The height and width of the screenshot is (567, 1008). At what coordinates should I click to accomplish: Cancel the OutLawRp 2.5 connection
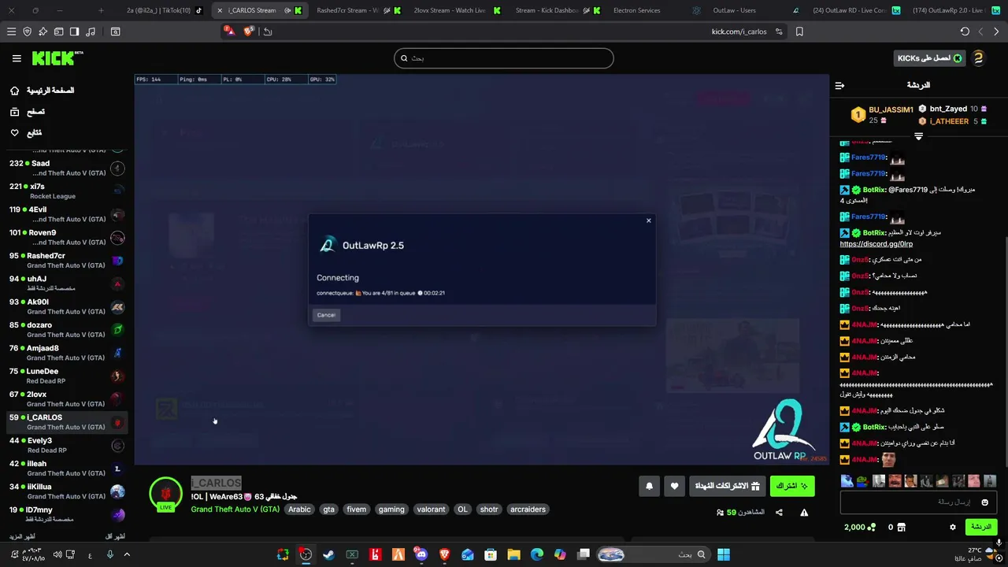(326, 315)
